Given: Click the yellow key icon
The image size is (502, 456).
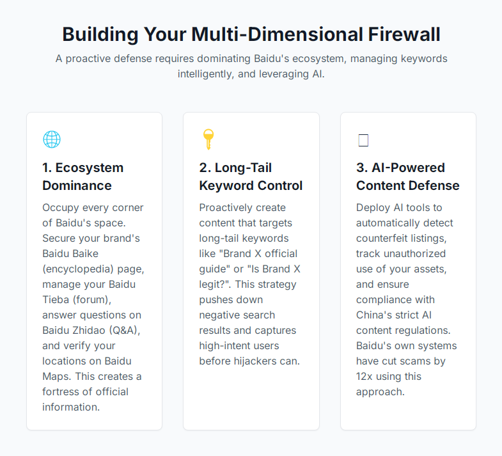Looking at the screenshot, I should click(x=208, y=139).
